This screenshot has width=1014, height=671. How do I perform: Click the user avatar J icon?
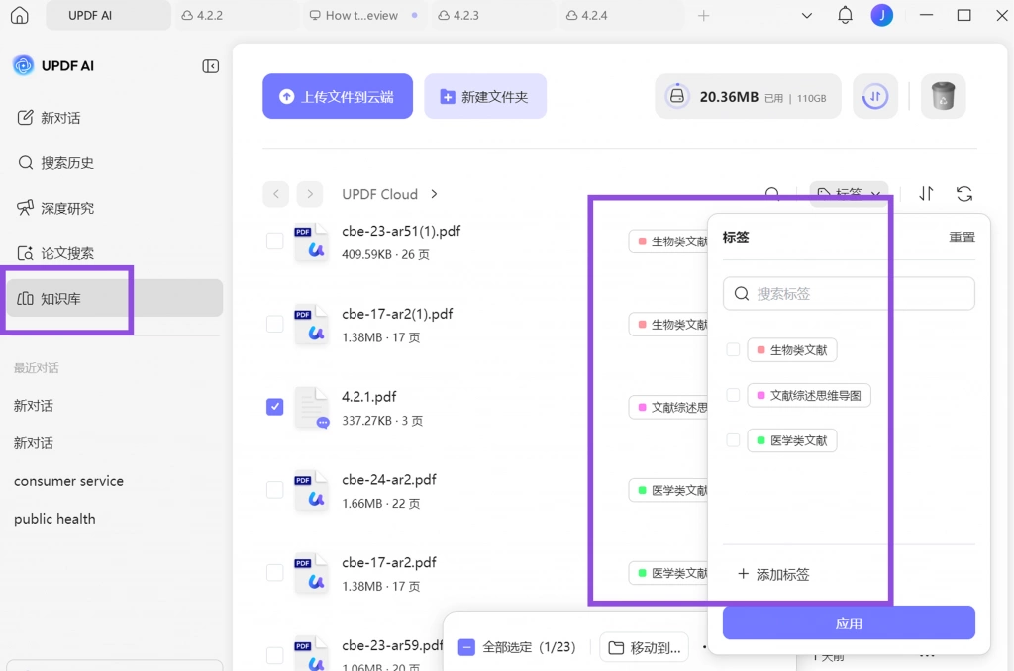tap(881, 15)
